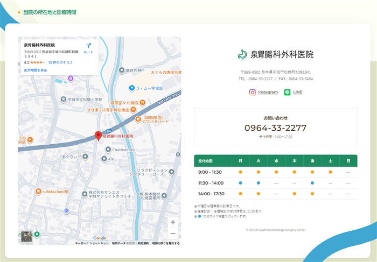Click the 威風堂々 松橋店 restaurant marker
The width and height of the screenshot is (377, 262).
tap(143, 103)
